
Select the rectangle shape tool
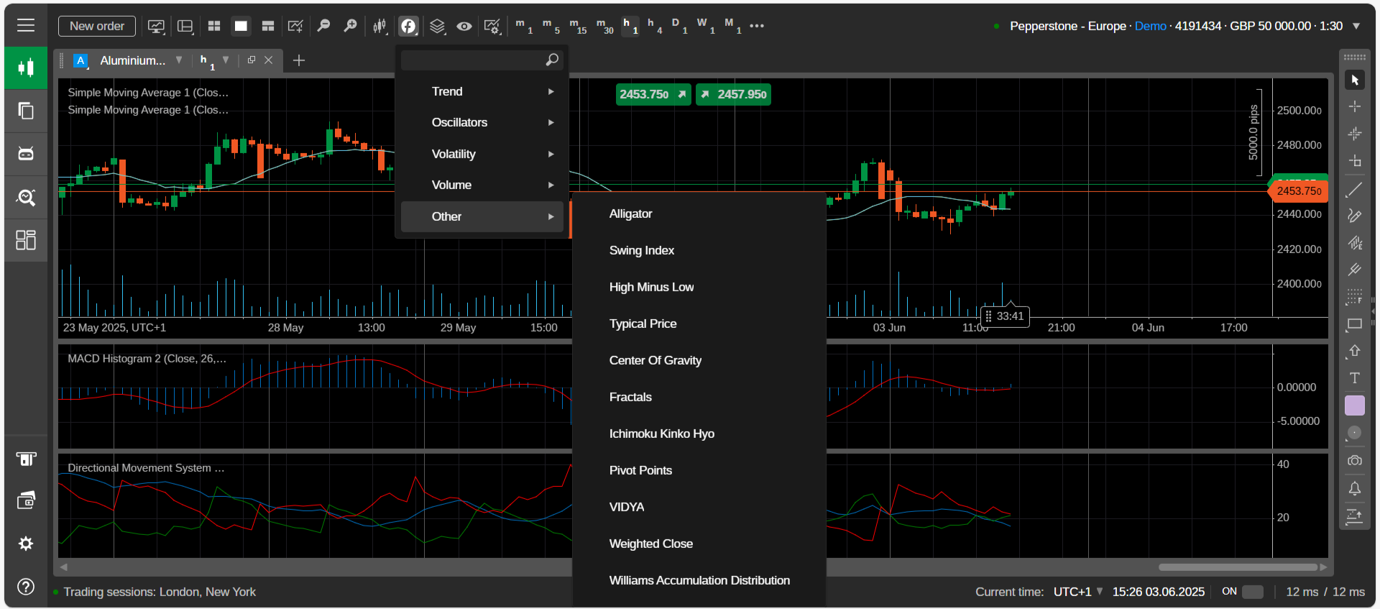point(1355,324)
